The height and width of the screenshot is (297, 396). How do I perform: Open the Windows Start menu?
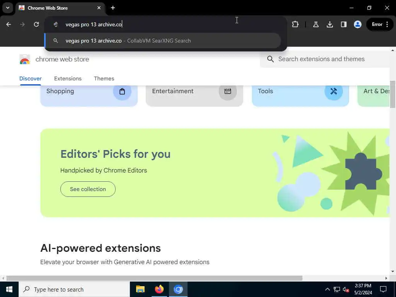(x=9, y=289)
